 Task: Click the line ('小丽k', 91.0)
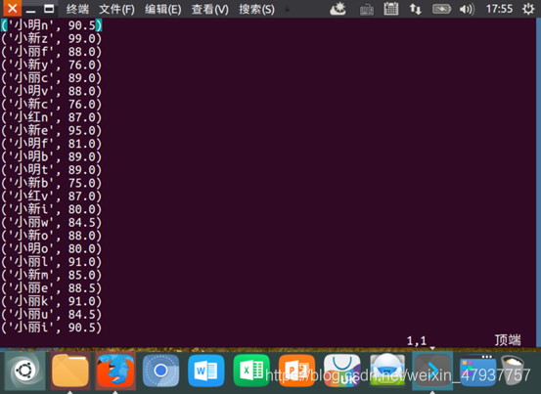point(52,301)
